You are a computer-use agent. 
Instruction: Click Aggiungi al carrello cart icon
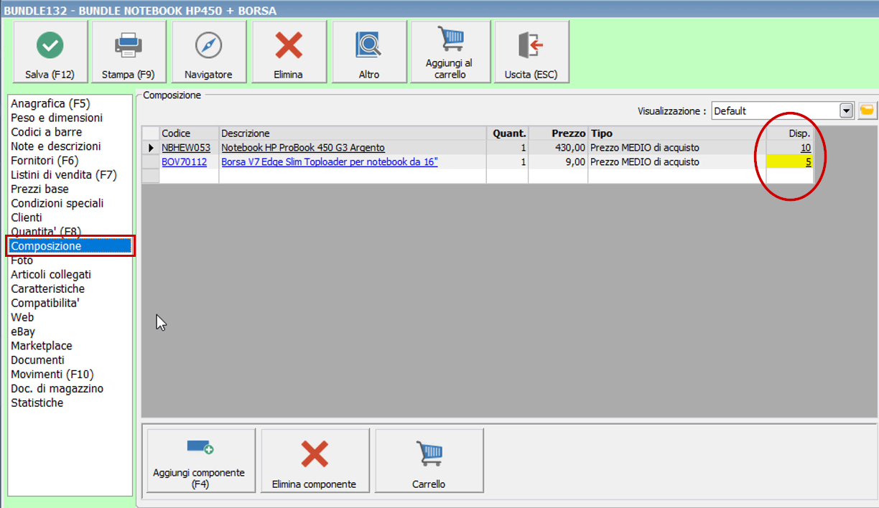tap(450, 39)
